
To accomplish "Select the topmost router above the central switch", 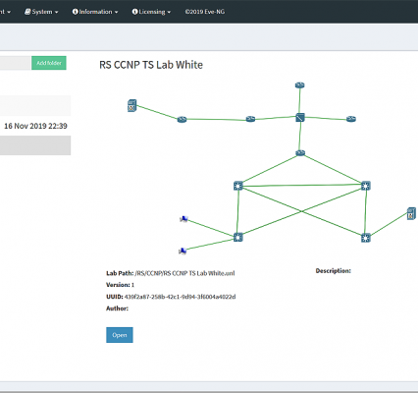I will 300,85.
